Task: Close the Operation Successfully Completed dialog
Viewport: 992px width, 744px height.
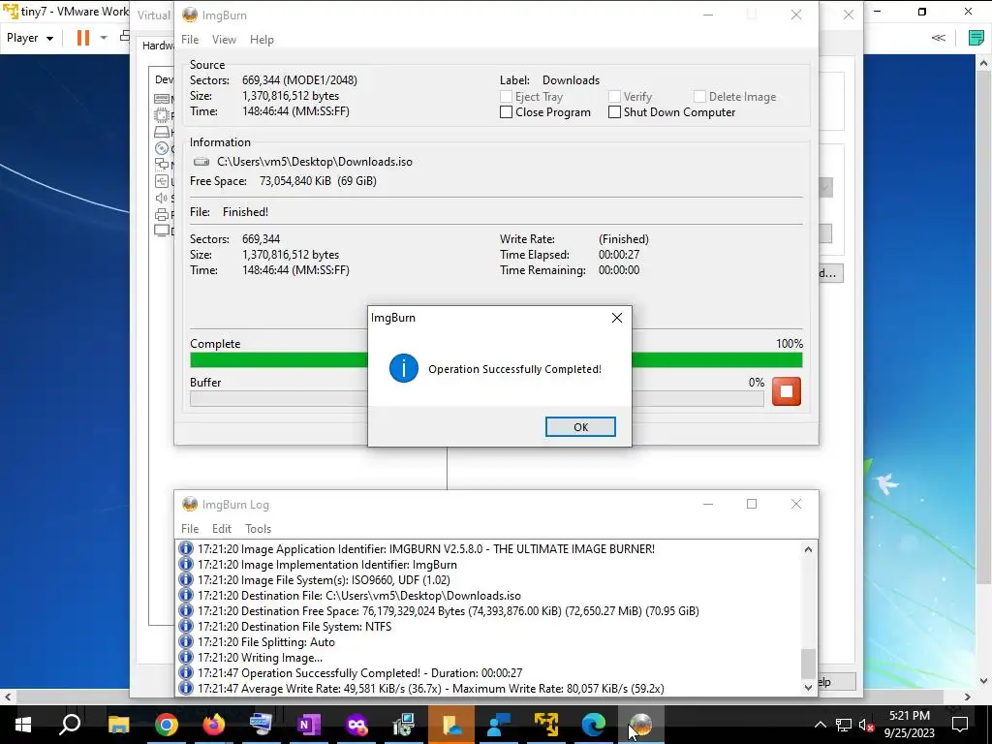Action: (x=617, y=318)
